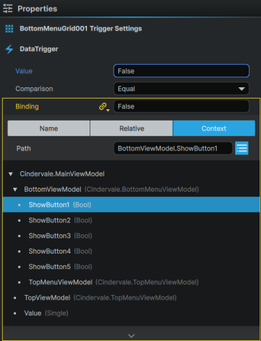The height and width of the screenshot is (341, 261).
Task: Click the path list icon button
Action: click(x=242, y=148)
